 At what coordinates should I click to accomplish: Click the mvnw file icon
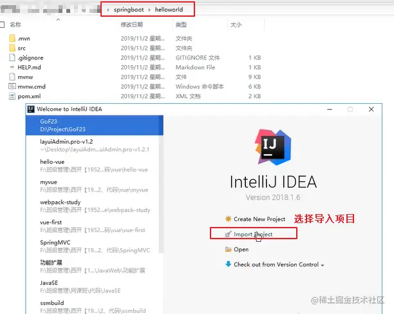(12, 77)
